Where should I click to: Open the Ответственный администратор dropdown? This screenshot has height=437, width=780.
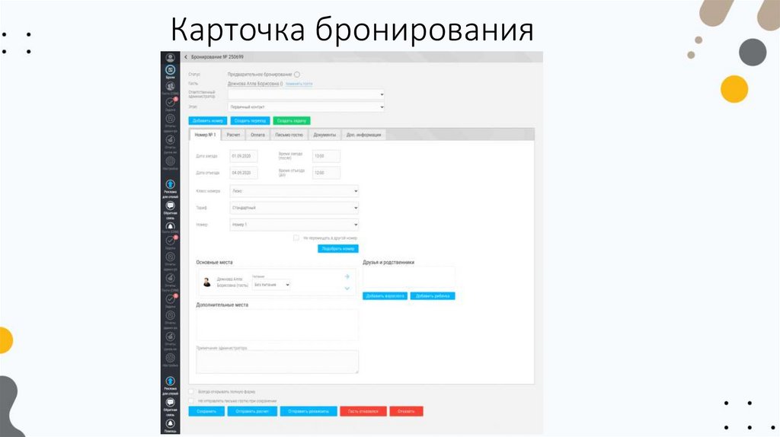[x=306, y=94]
